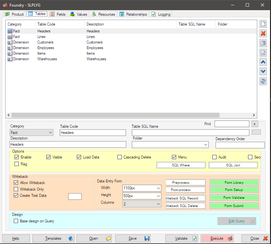
Task: Toggle the Enable checkbox
Action: pyautogui.click(x=17, y=157)
